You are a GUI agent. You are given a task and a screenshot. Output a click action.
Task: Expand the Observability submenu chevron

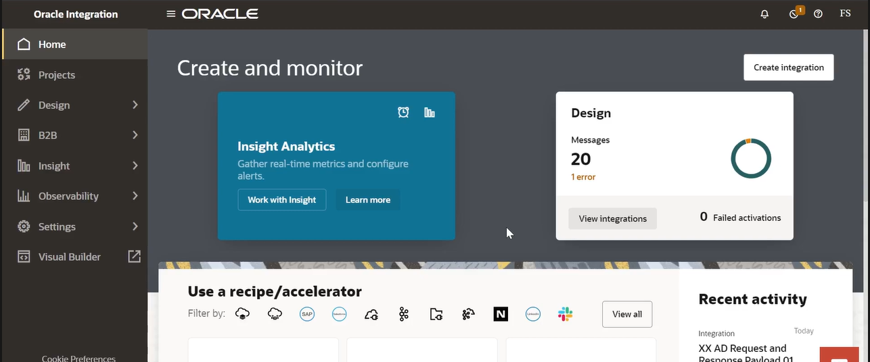point(135,196)
